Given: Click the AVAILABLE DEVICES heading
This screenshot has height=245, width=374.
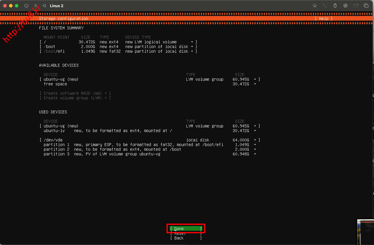Looking at the screenshot, I should pos(59,65).
